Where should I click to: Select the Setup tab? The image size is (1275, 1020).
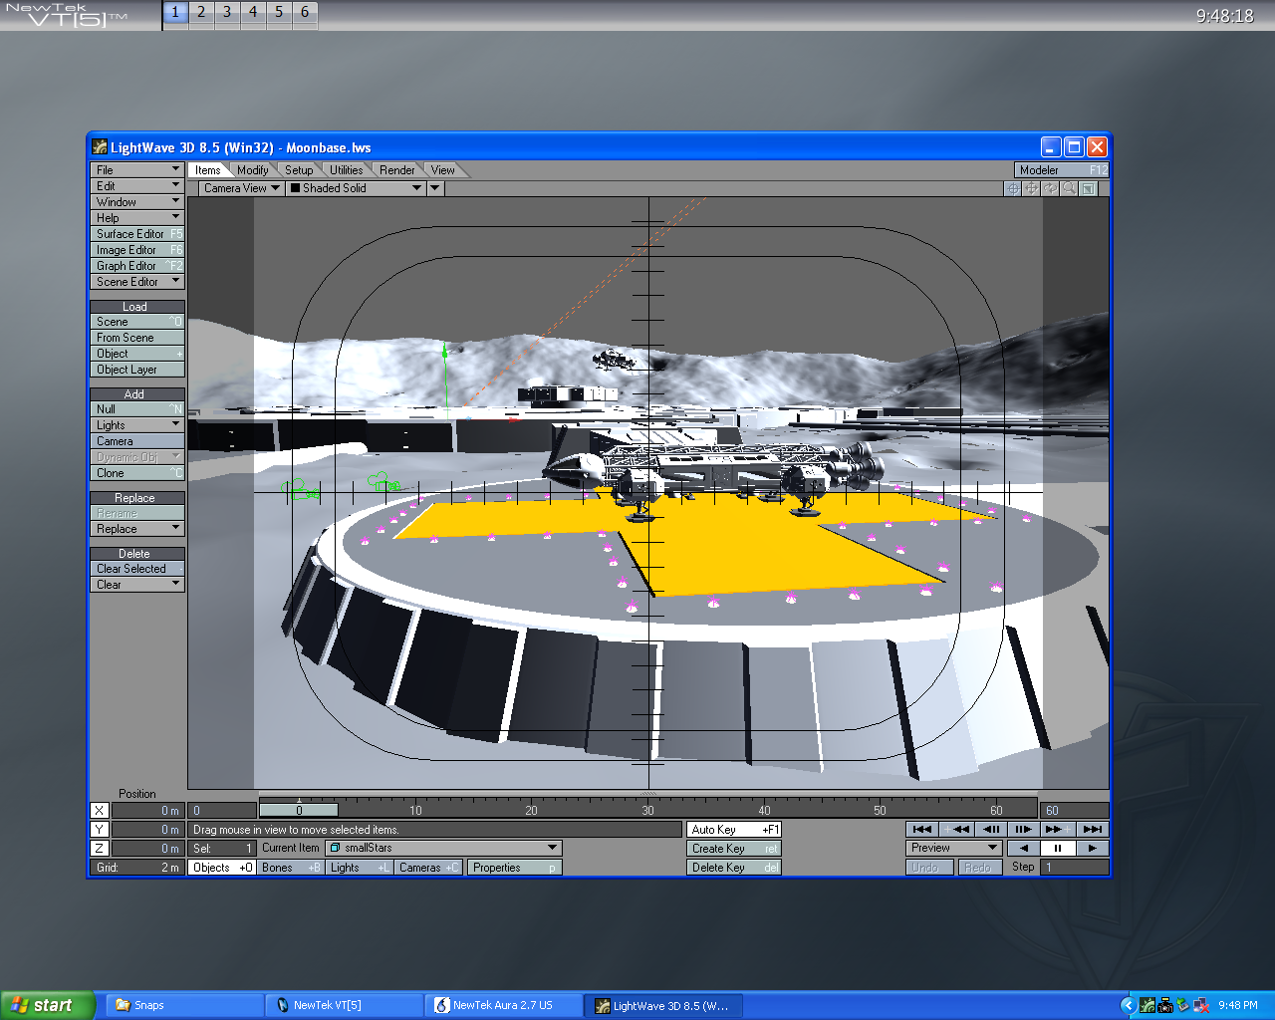(299, 170)
